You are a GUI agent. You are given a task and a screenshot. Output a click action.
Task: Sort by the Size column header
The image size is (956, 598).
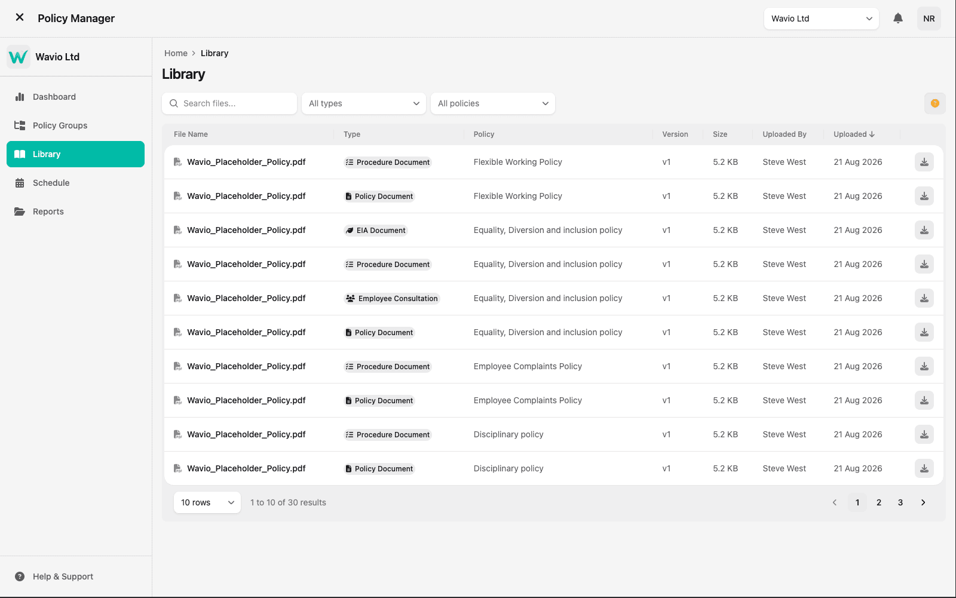click(720, 134)
